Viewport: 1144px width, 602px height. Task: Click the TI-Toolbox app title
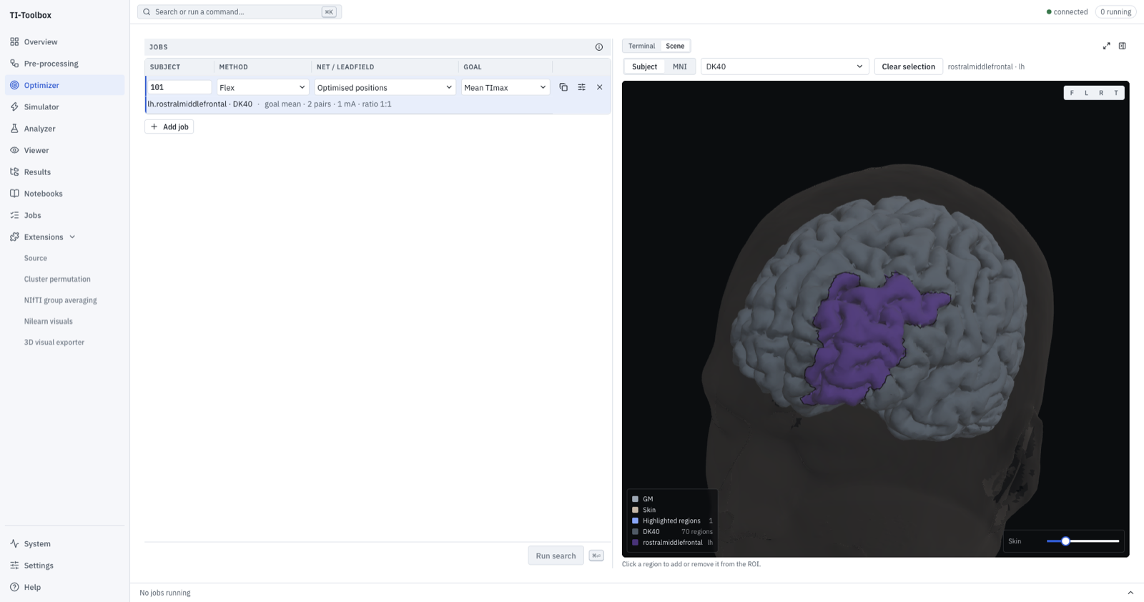pos(31,15)
